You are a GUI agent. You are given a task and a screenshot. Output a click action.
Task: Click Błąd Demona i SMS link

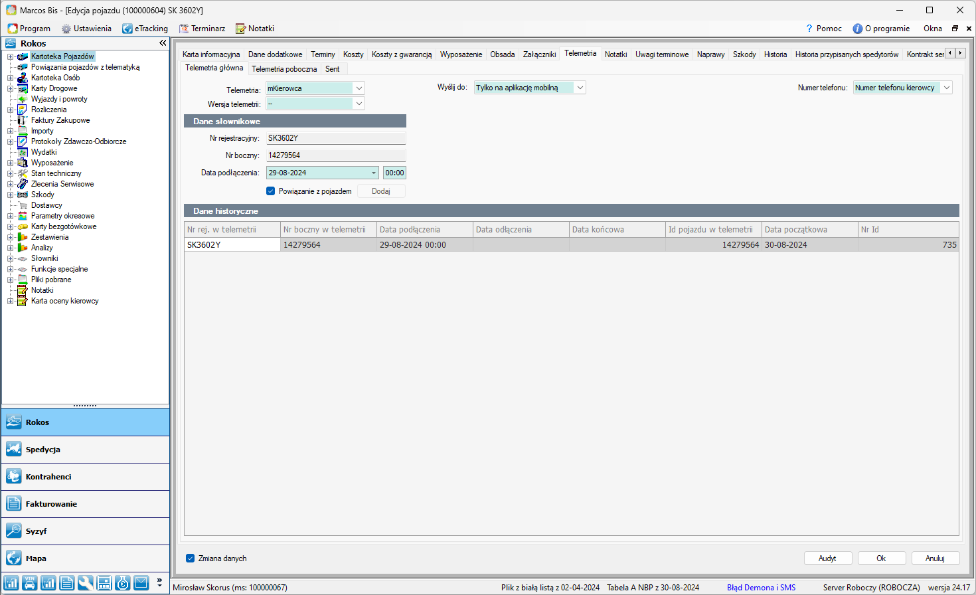coord(761,588)
